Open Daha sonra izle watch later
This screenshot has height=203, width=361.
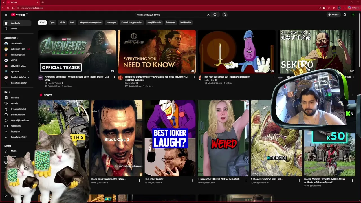pos(17,115)
